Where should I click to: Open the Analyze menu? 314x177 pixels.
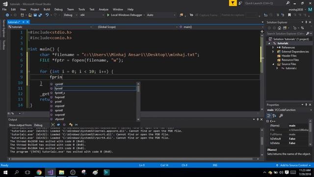[104, 9]
